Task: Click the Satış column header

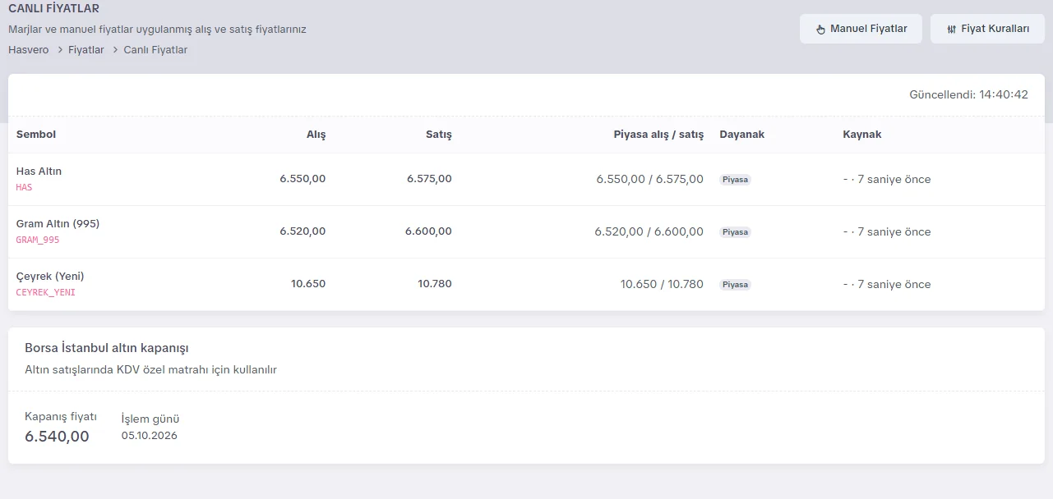Action: [x=439, y=135]
